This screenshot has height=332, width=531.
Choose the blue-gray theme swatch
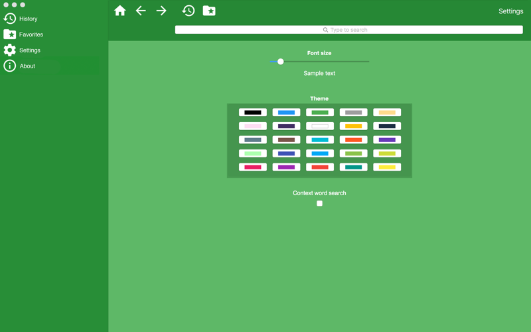tap(253, 139)
